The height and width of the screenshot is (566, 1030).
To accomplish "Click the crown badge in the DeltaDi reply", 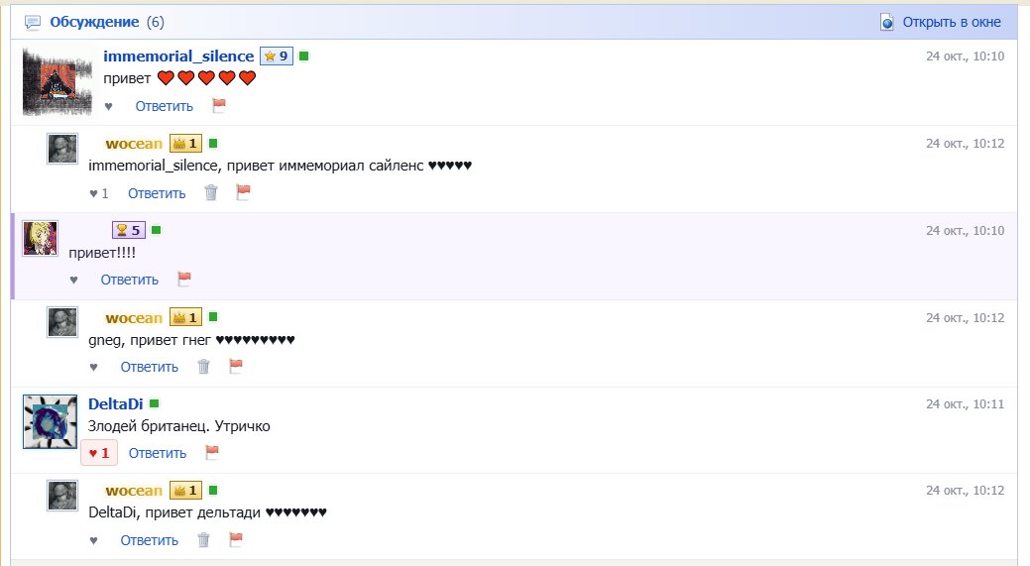I will click(x=185, y=491).
